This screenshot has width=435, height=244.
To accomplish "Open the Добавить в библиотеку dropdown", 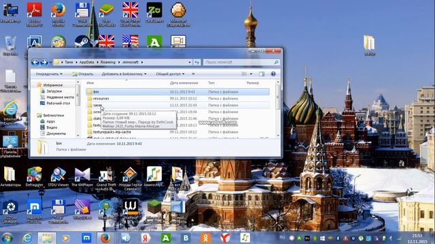I will pos(124,74).
